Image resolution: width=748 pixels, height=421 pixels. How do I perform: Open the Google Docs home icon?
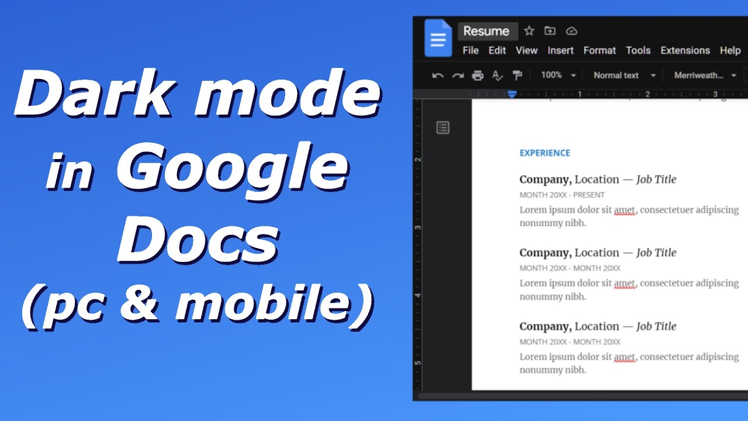pos(438,38)
